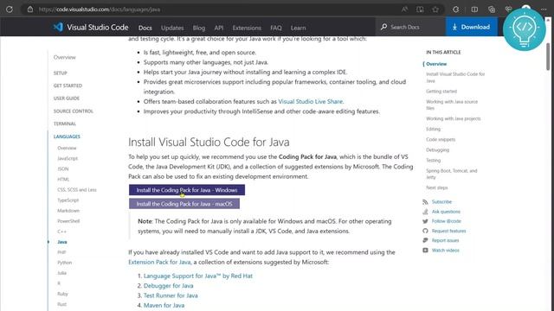Go to the Updates navigation item

[172, 28]
